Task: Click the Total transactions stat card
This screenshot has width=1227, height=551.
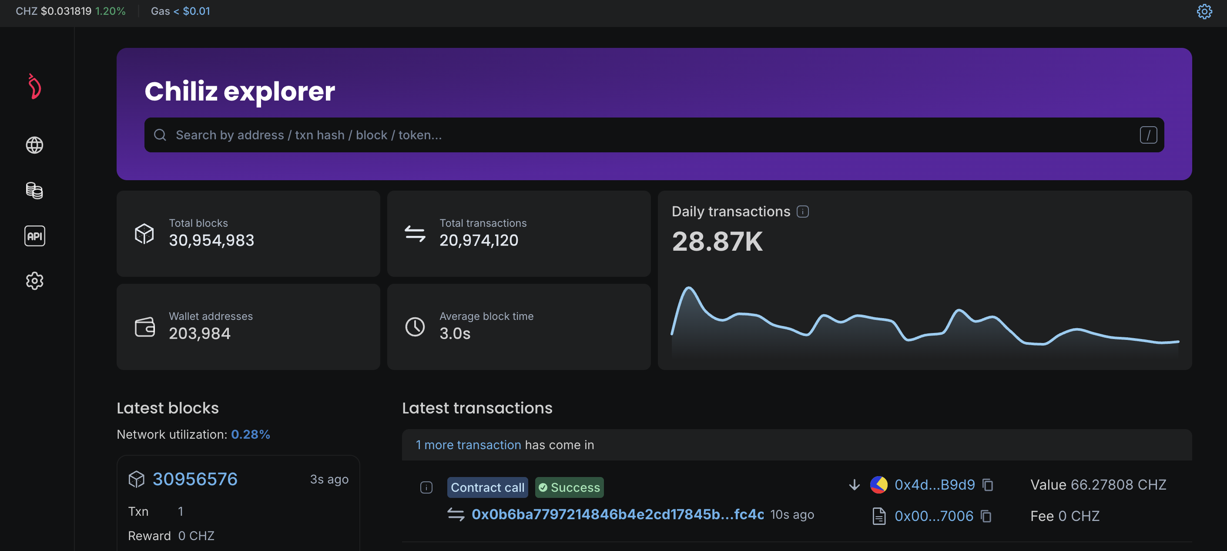Action: point(518,234)
